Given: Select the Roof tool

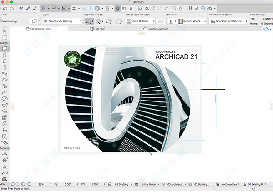Looking at the screenshot, I should coord(5,99).
